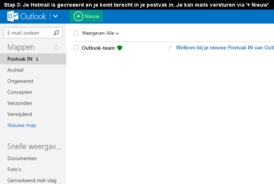Show the Documenten quick view
Viewport: 274px width, 184px height.
22,158
